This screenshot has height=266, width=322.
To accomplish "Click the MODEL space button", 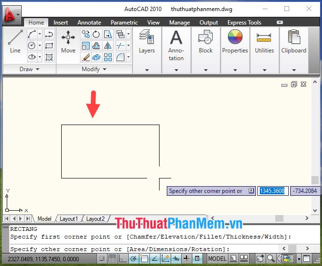I will (x=217, y=258).
